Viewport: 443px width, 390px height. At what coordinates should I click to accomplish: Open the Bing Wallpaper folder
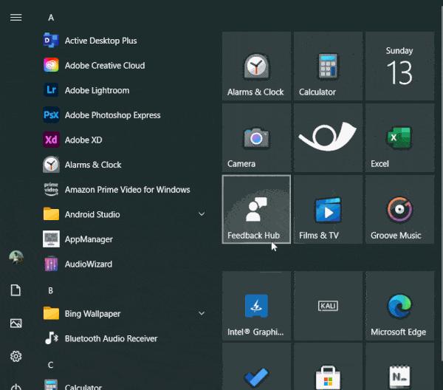124,314
